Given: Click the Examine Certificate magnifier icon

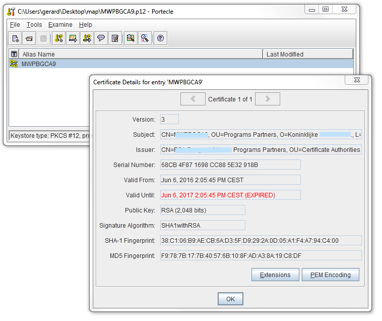Looking at the screenshot, I should (x=131, y=38).
